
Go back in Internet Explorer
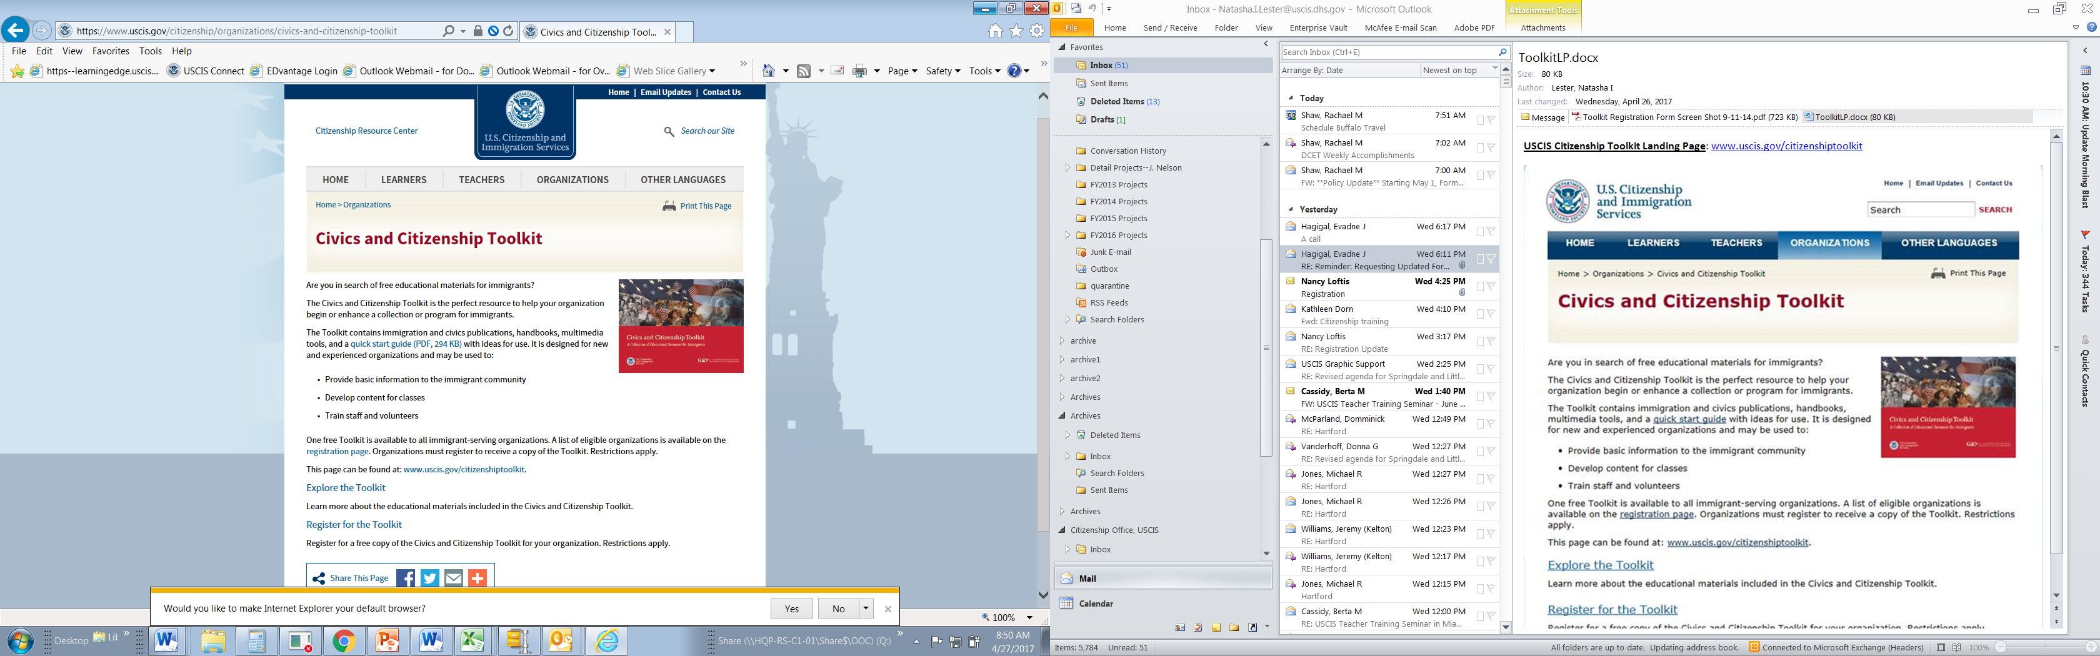tap(16, 31)
